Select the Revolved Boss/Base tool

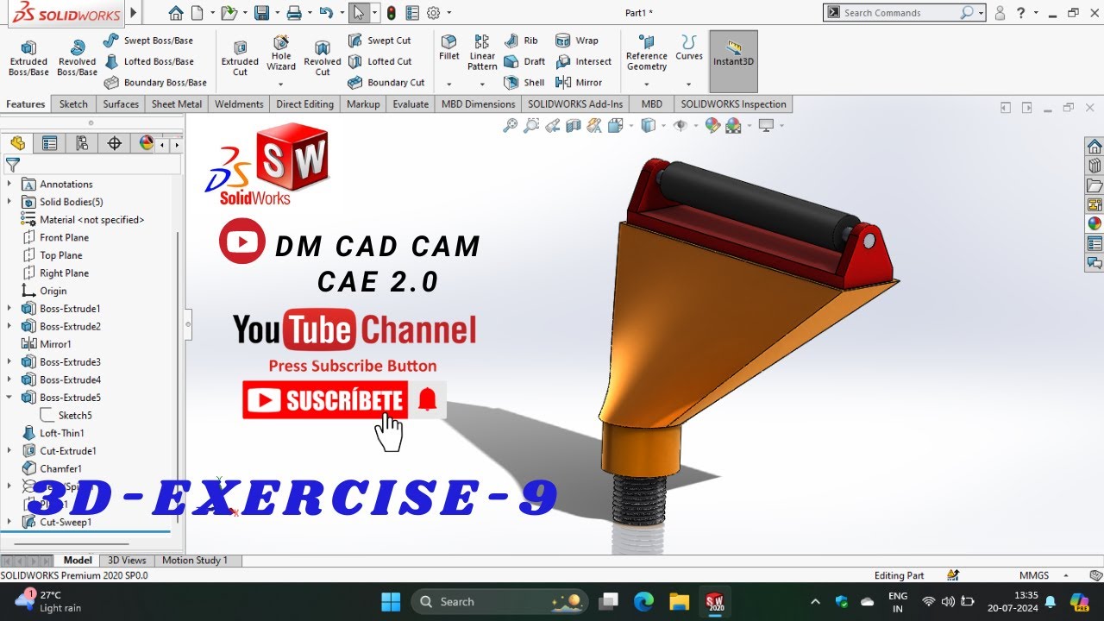77,58
